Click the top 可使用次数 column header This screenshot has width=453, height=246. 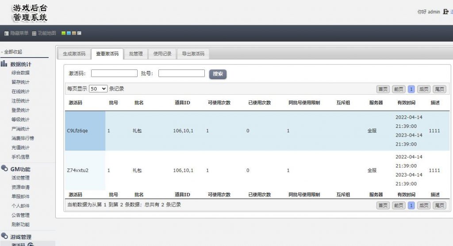tap(219, 103)
